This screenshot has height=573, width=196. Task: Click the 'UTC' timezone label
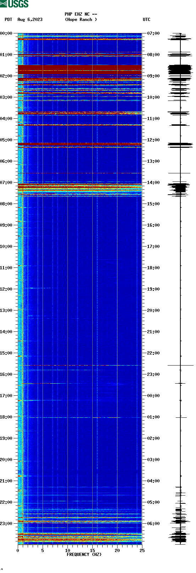(x=147, y=20)
